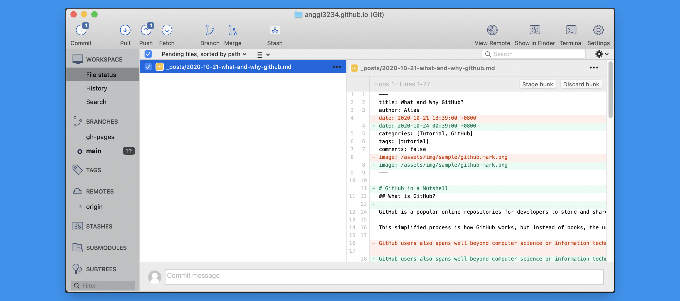Uncheck the staged markdown file checkbox
The height and width of the screenshot is (301, 680).
(149, 67)
